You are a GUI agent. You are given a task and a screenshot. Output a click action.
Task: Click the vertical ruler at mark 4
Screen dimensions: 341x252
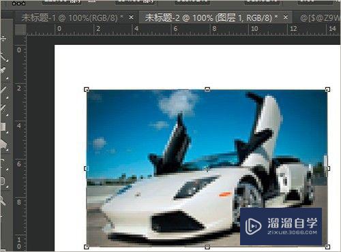[19, 125]
